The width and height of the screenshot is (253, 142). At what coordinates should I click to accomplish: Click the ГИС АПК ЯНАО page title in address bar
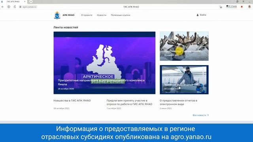tap(131, 7)
